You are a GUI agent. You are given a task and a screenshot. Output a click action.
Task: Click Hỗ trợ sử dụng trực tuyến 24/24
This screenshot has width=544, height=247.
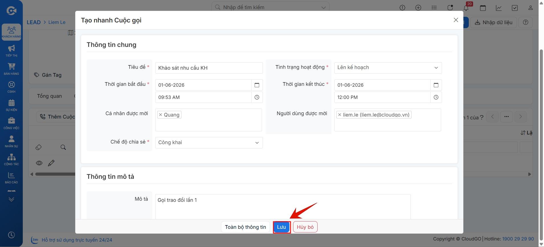tap(77, 240)
